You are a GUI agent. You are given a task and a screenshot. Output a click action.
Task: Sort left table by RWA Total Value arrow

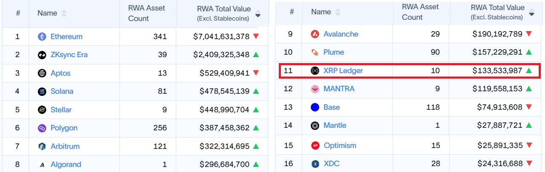pyautogui.click(x=258, y=15)
